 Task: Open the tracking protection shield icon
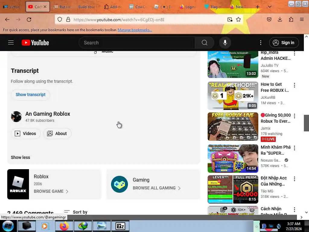pos(60,20)
